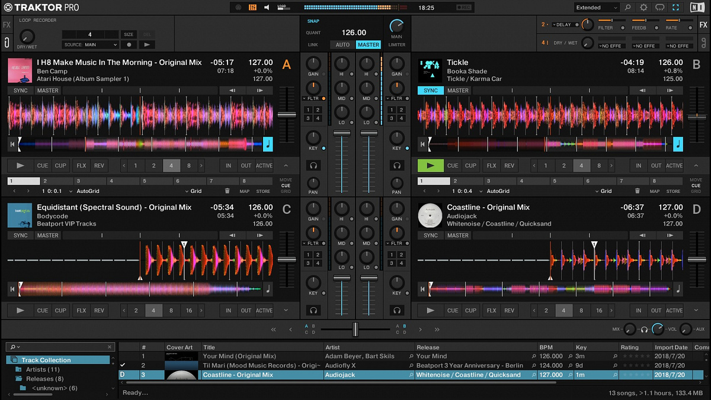Click the speaker output icon in the header

pos(266,7)
